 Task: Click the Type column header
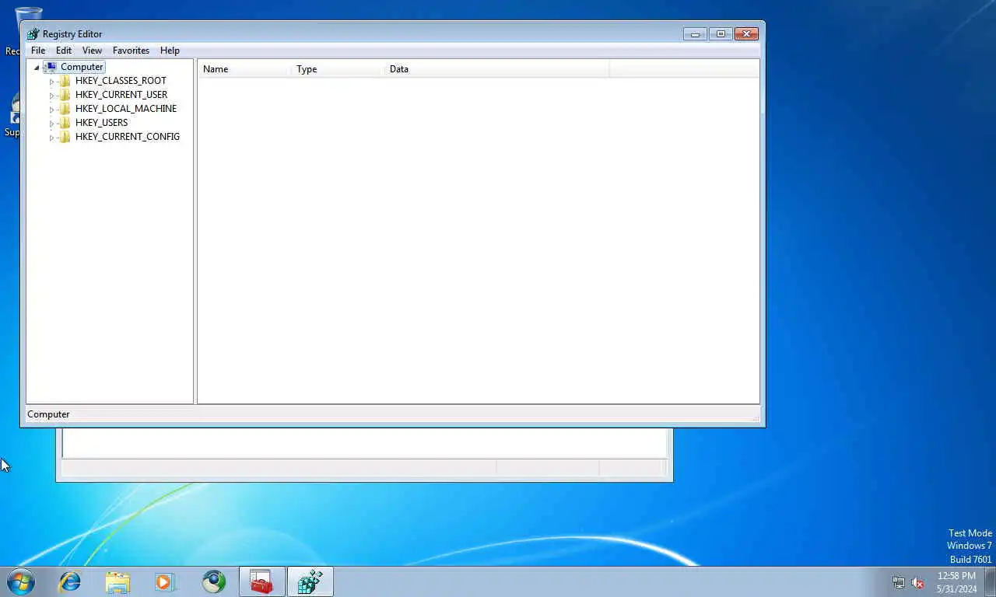click(338, 69)
